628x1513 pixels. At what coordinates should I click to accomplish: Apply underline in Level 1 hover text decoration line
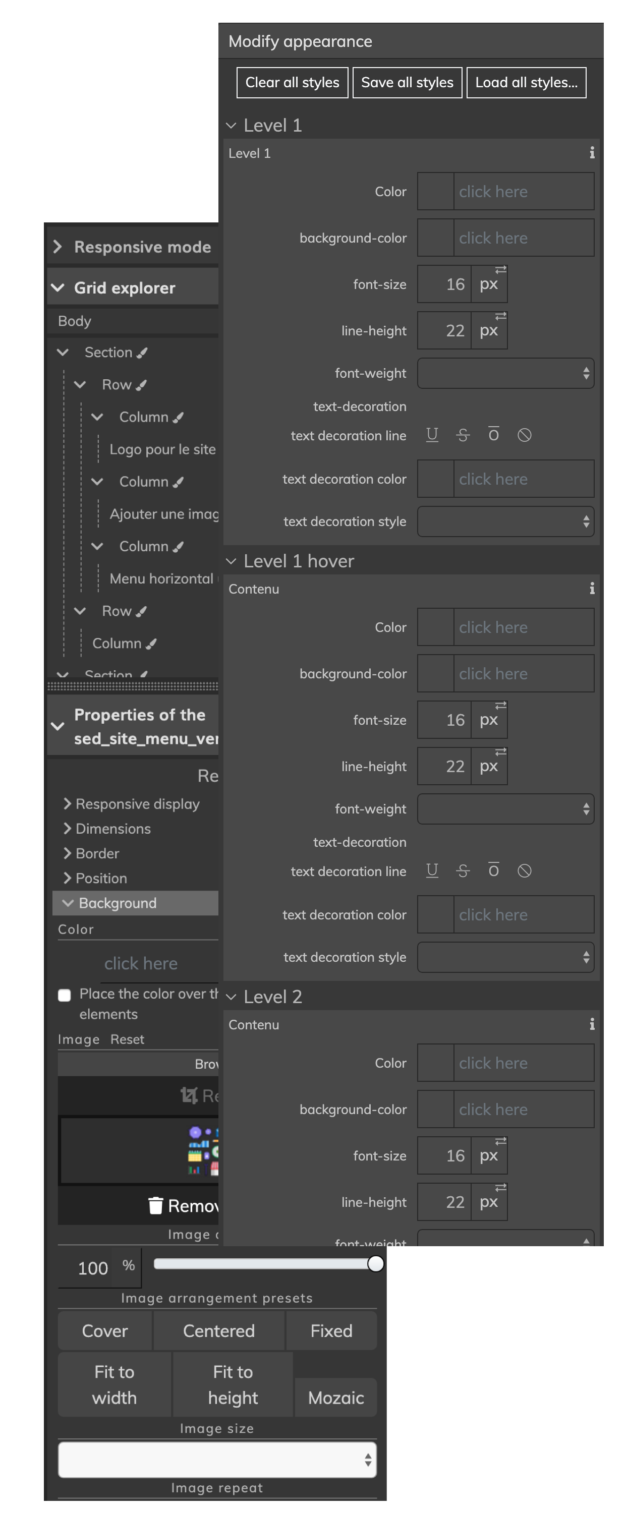tap(432, 870)
